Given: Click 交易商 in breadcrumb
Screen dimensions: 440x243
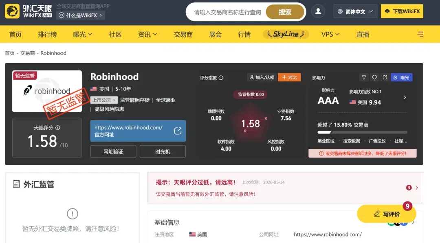Looking at the screenshot, I should pos(28,53).
